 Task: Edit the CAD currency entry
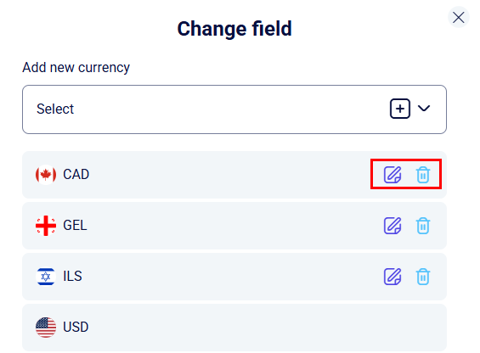click(392, 175)
